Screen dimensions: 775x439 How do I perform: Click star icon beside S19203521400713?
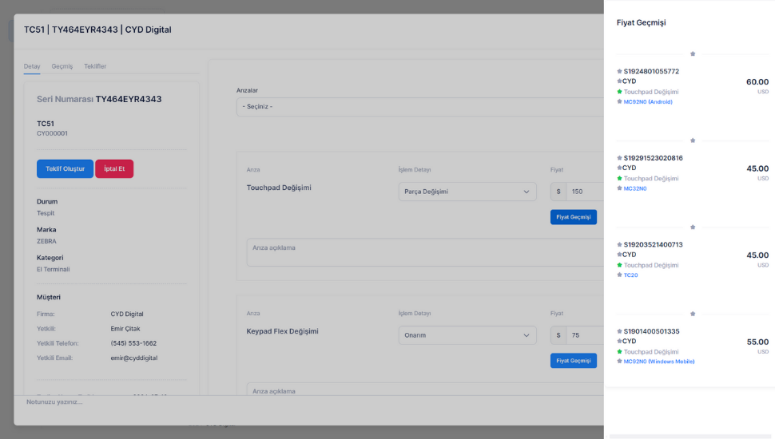click(x=619, y=244)
